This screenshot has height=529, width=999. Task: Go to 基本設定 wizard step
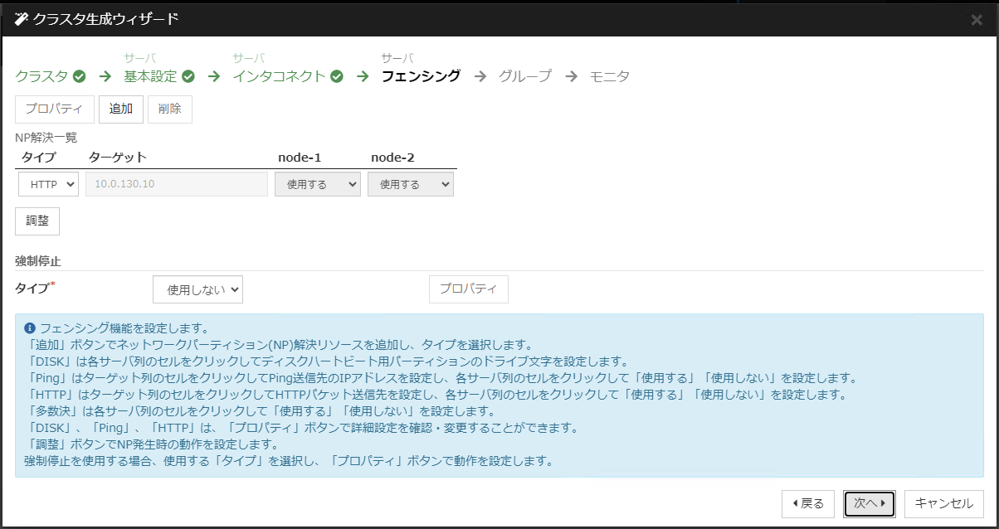click(150, 76)
